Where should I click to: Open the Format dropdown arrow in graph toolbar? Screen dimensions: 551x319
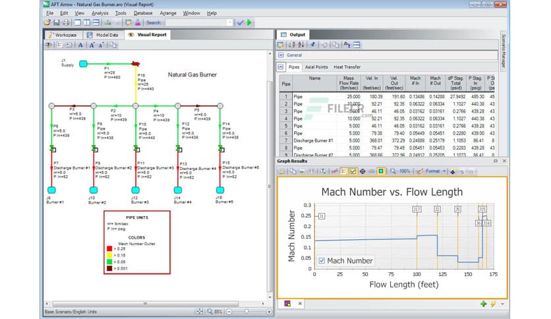click(444, 171)
